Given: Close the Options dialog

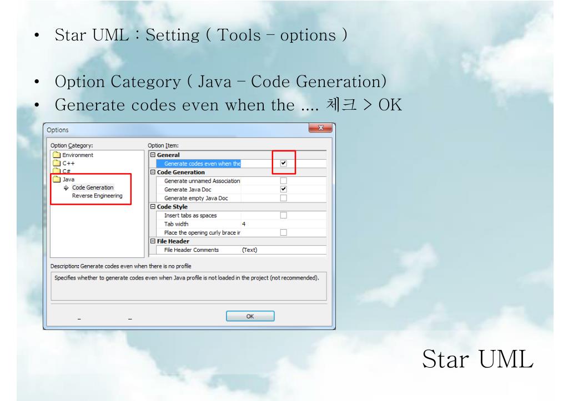Looking at the screenshot, I should click(x=320, y=128).
